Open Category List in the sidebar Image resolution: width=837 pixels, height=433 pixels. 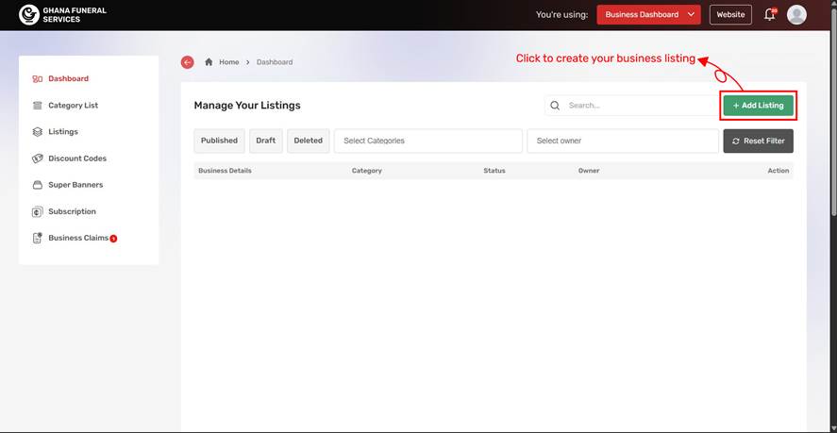[x=73, y=105]
